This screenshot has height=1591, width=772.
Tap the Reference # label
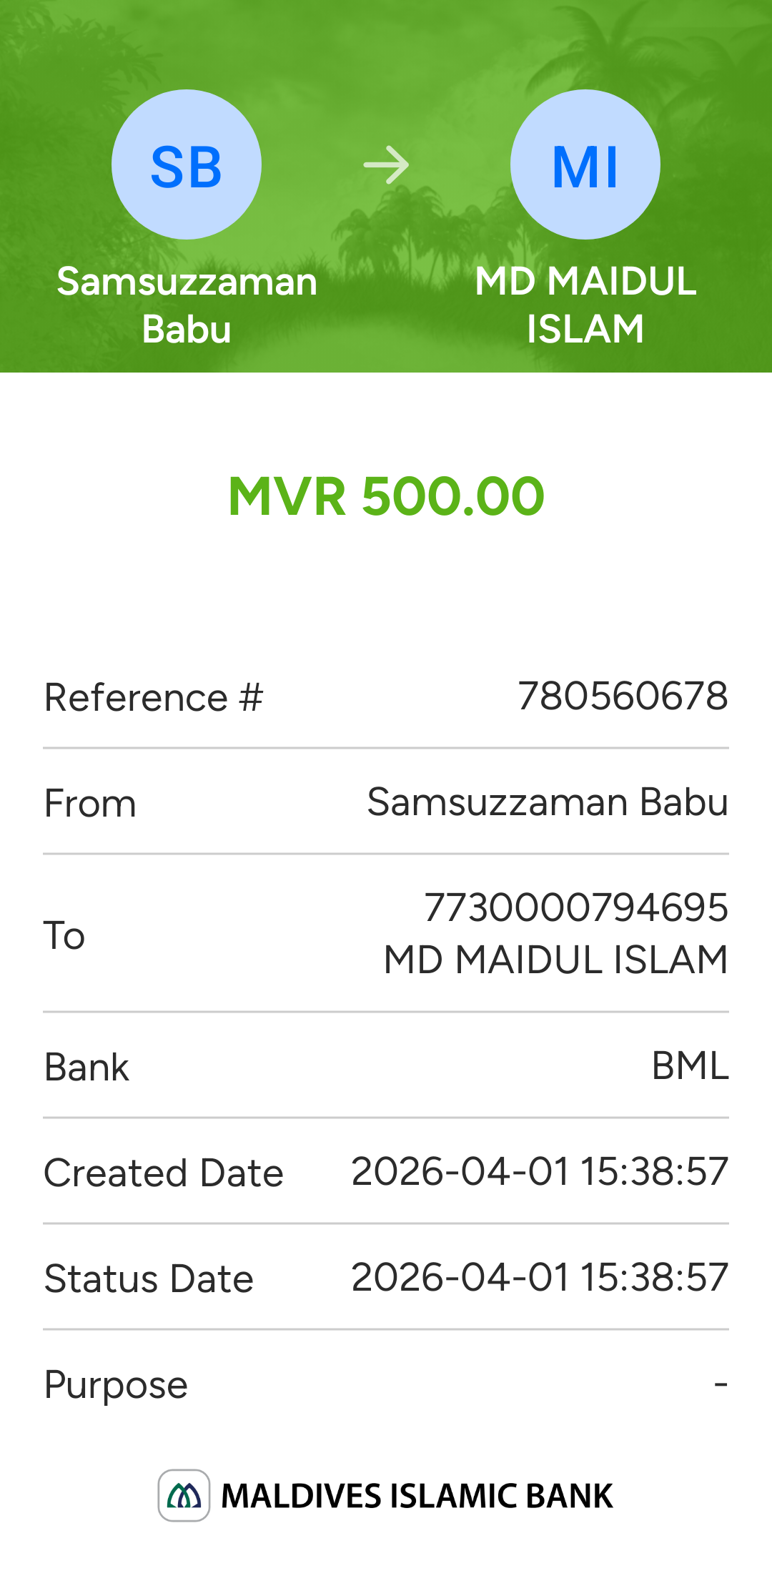point(154,697)
